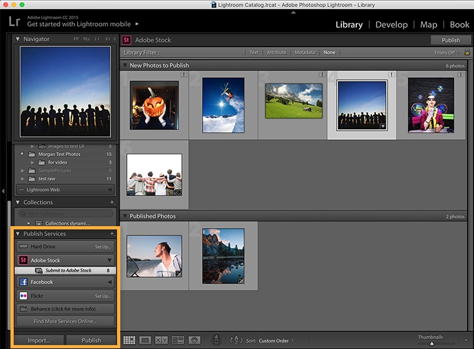Open Compare view (X|Y) icon
This screenshot has height=349, width=474.
161,341
